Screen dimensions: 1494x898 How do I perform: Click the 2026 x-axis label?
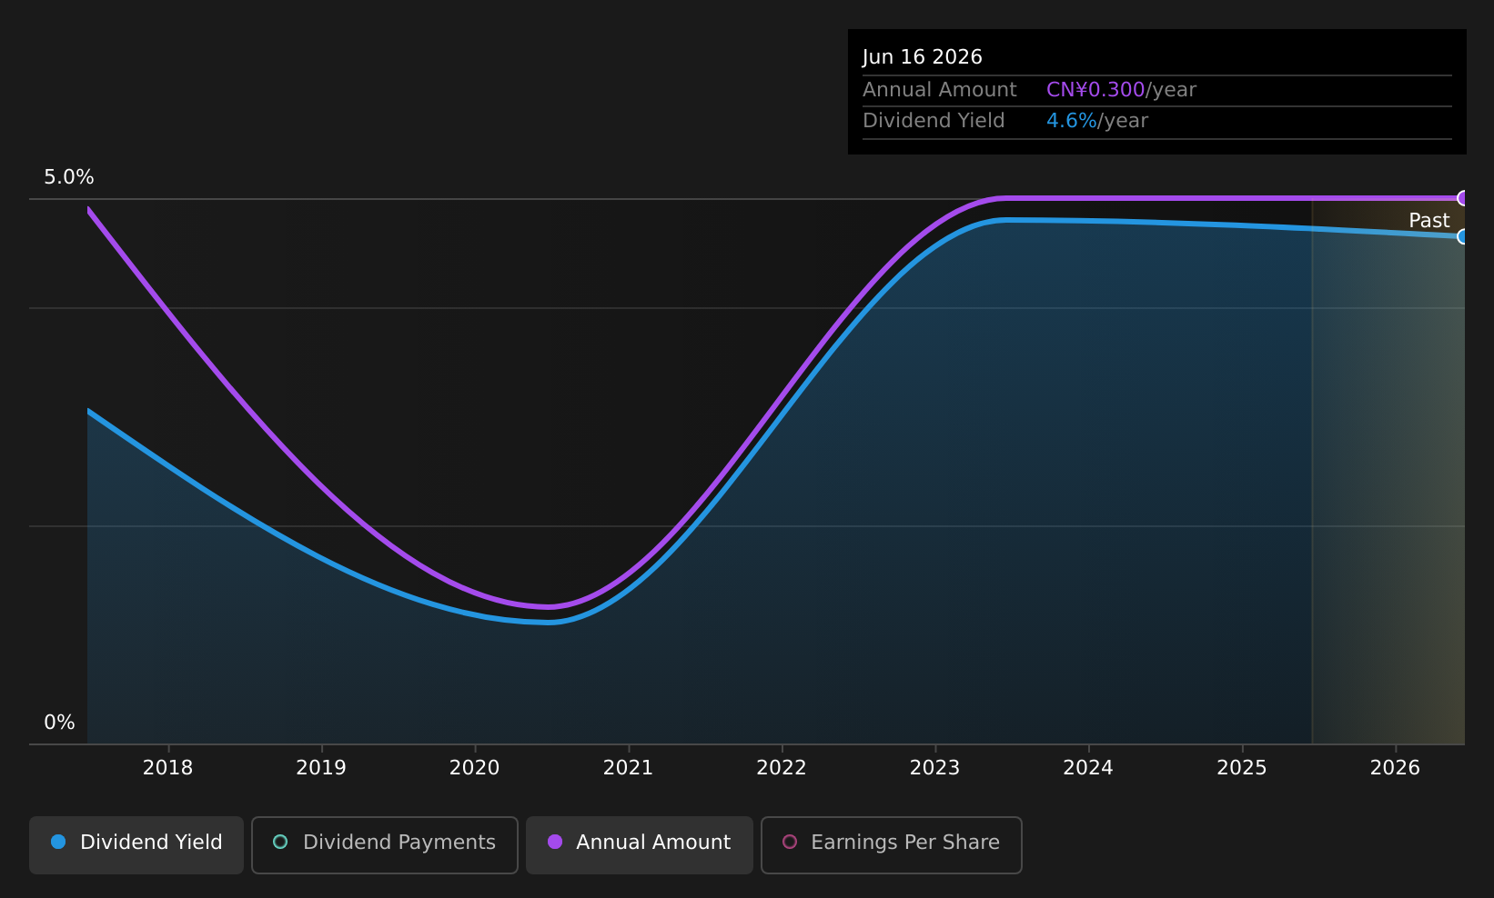click(x=1396, y=768)
